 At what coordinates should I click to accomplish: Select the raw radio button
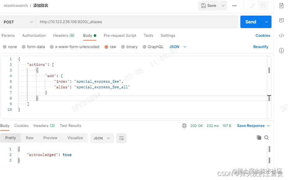106,47
